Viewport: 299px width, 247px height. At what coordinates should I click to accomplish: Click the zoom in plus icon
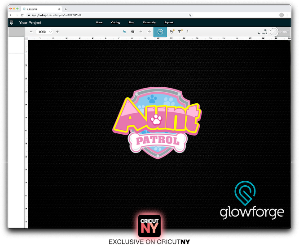pyautogui.click(x=57, y=32)
